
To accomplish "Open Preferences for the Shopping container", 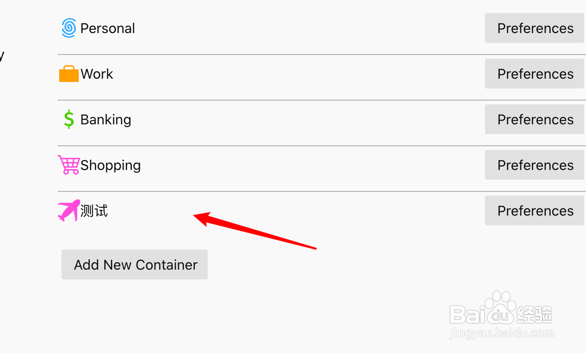I will (x=534, y=165).
